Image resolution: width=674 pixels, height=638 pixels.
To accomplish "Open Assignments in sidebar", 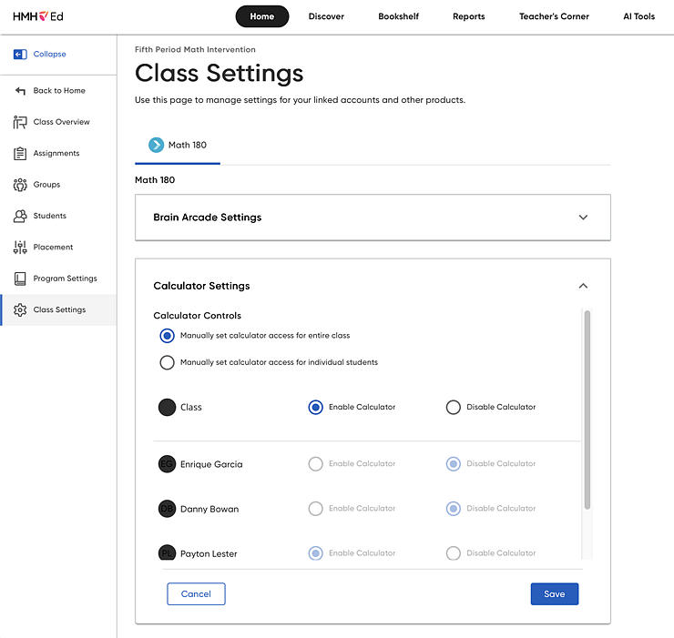I will pyautogui.click(x=56, y=154).
